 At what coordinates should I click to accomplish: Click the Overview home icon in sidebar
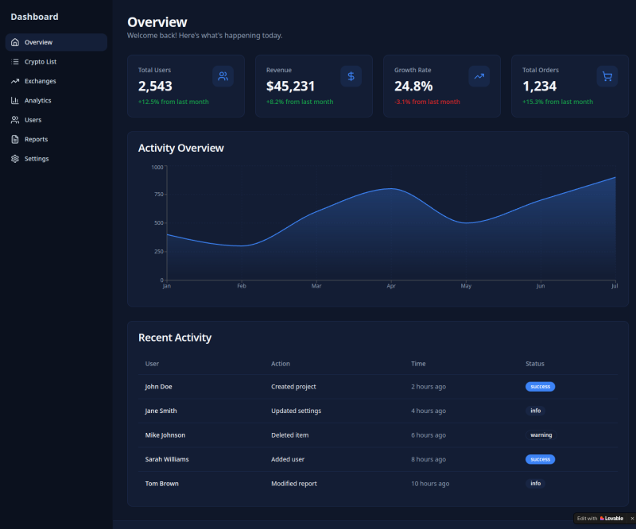[15, 42]
